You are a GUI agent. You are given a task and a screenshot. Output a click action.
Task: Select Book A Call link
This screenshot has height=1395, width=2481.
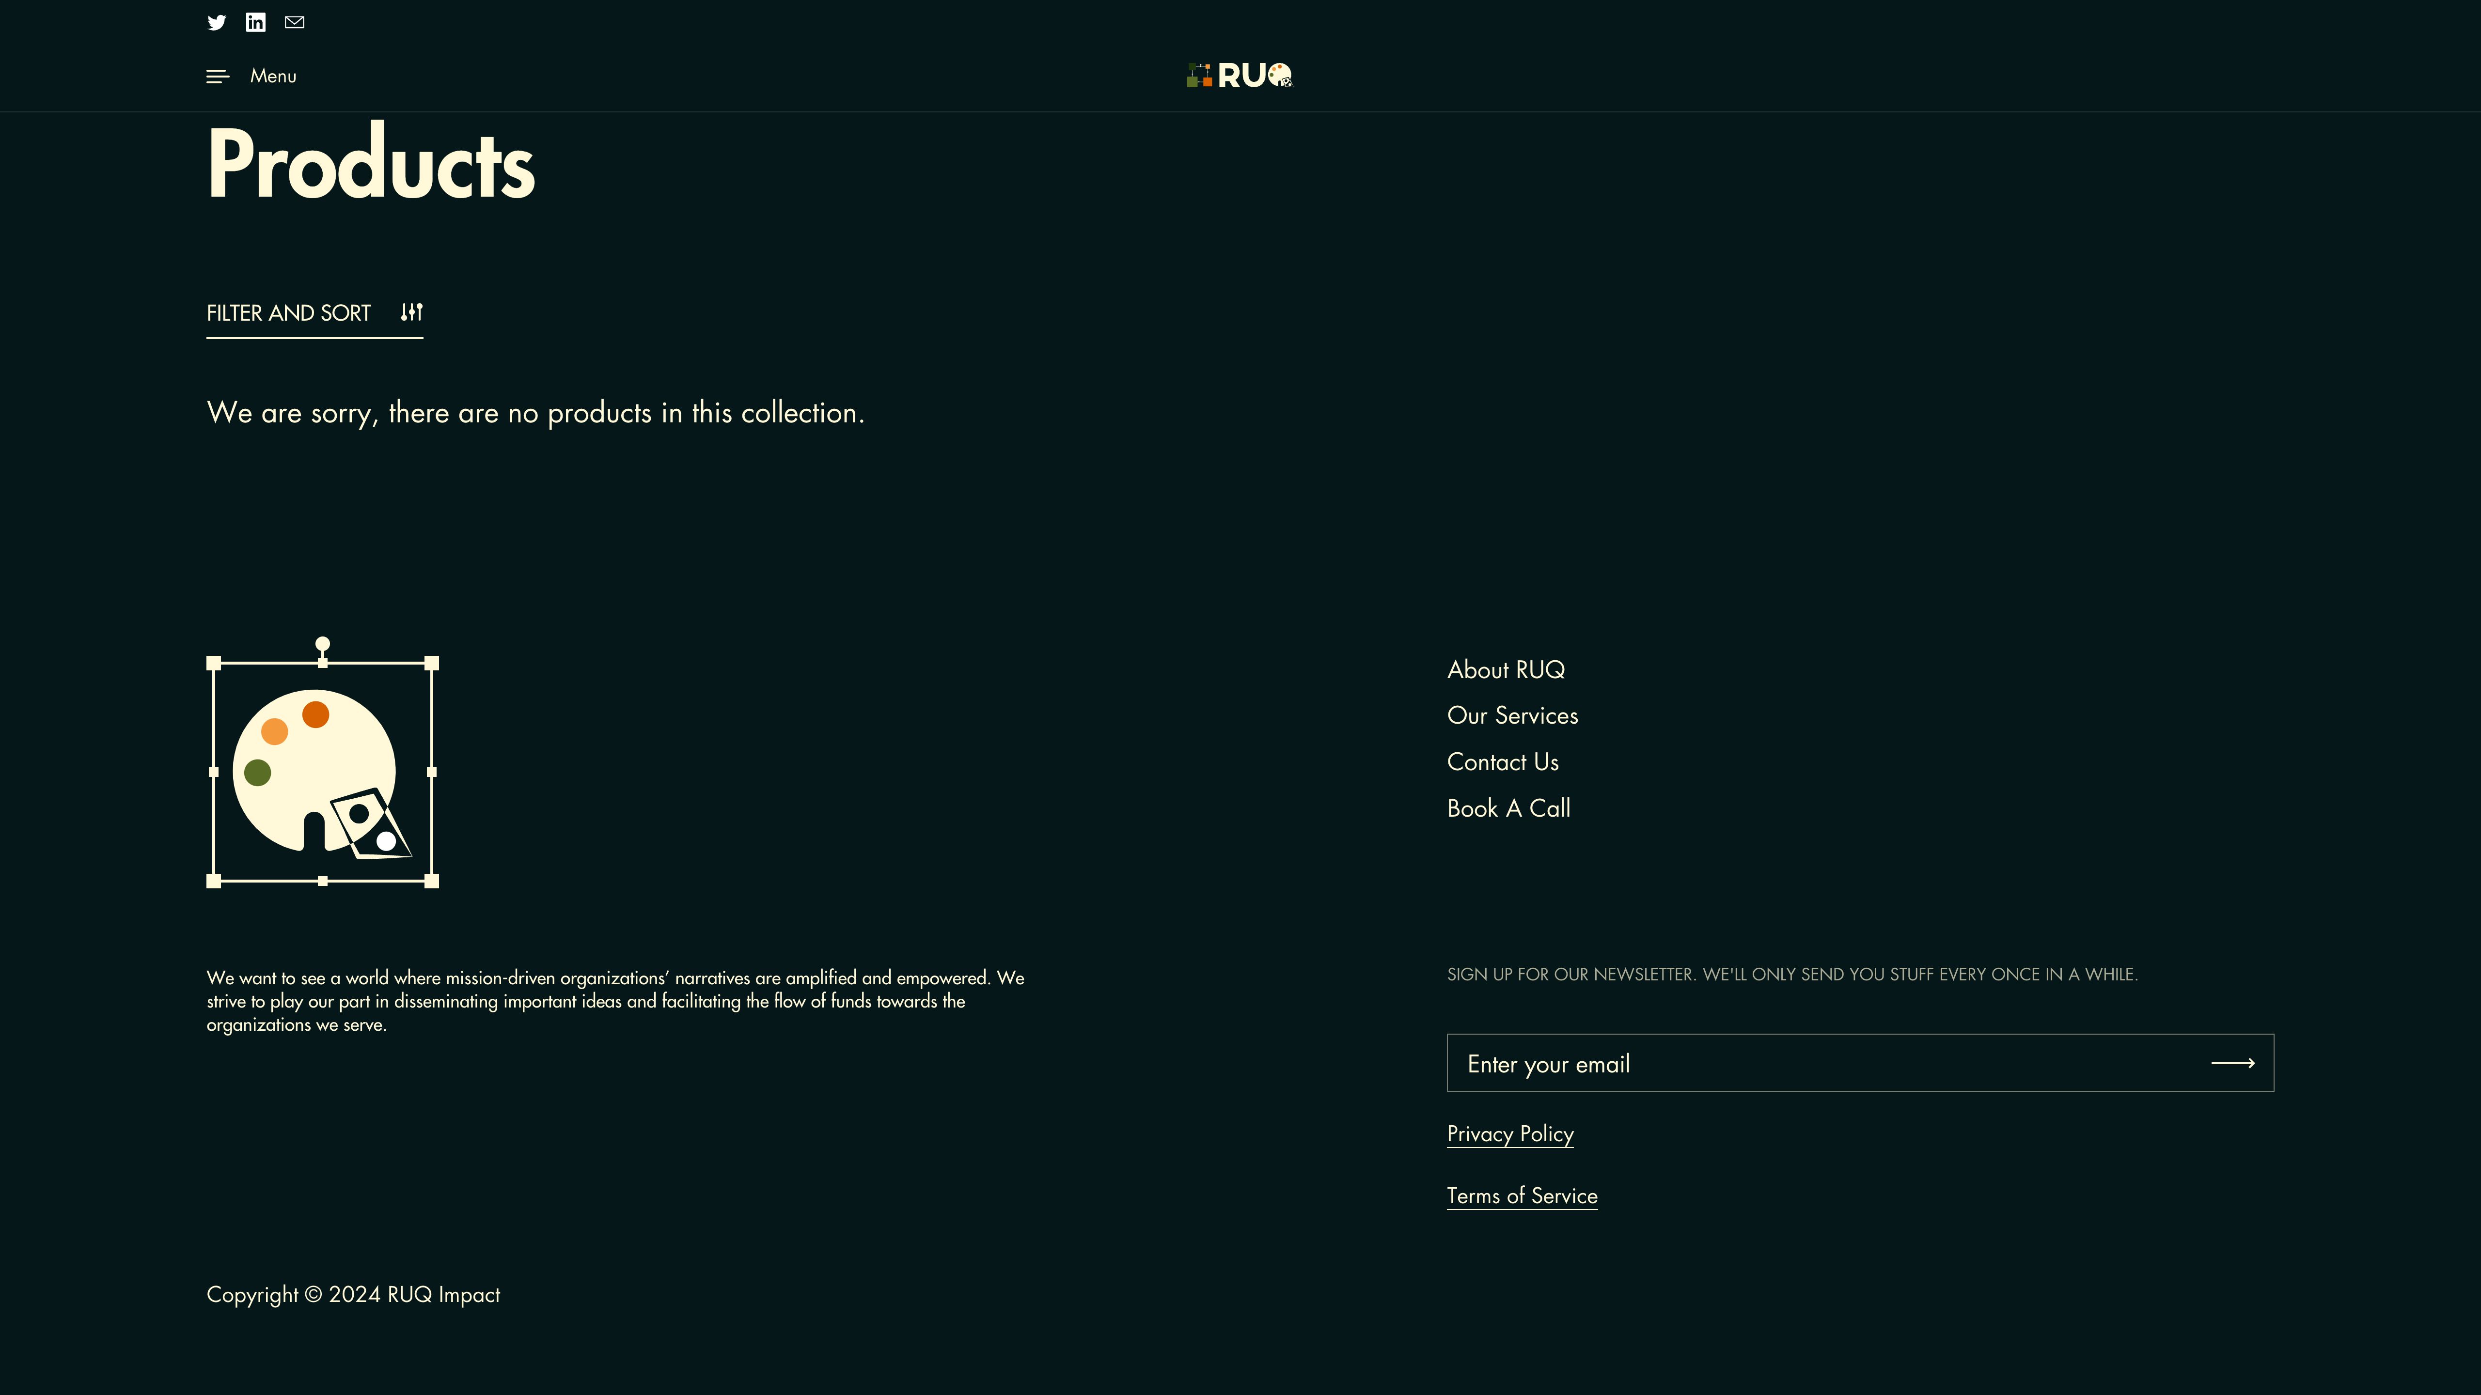pyautogui.click(x=1508, y=808)
